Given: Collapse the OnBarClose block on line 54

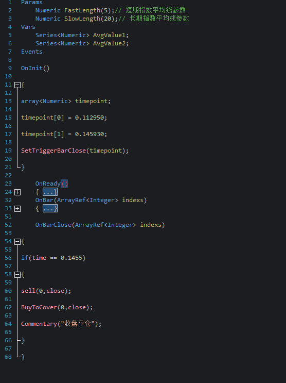Looking at the screenshot, I should click(x=17, y=242).
